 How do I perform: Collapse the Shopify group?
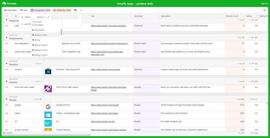click(x=6, y=99)
